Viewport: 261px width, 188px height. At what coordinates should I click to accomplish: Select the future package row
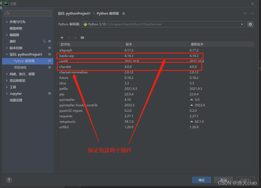(156, 78)
